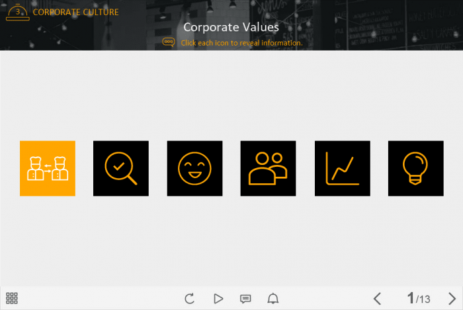This screenshot has height=310, width=463.
Task: Reveal the smiley face value
Action: coord(194,168)
